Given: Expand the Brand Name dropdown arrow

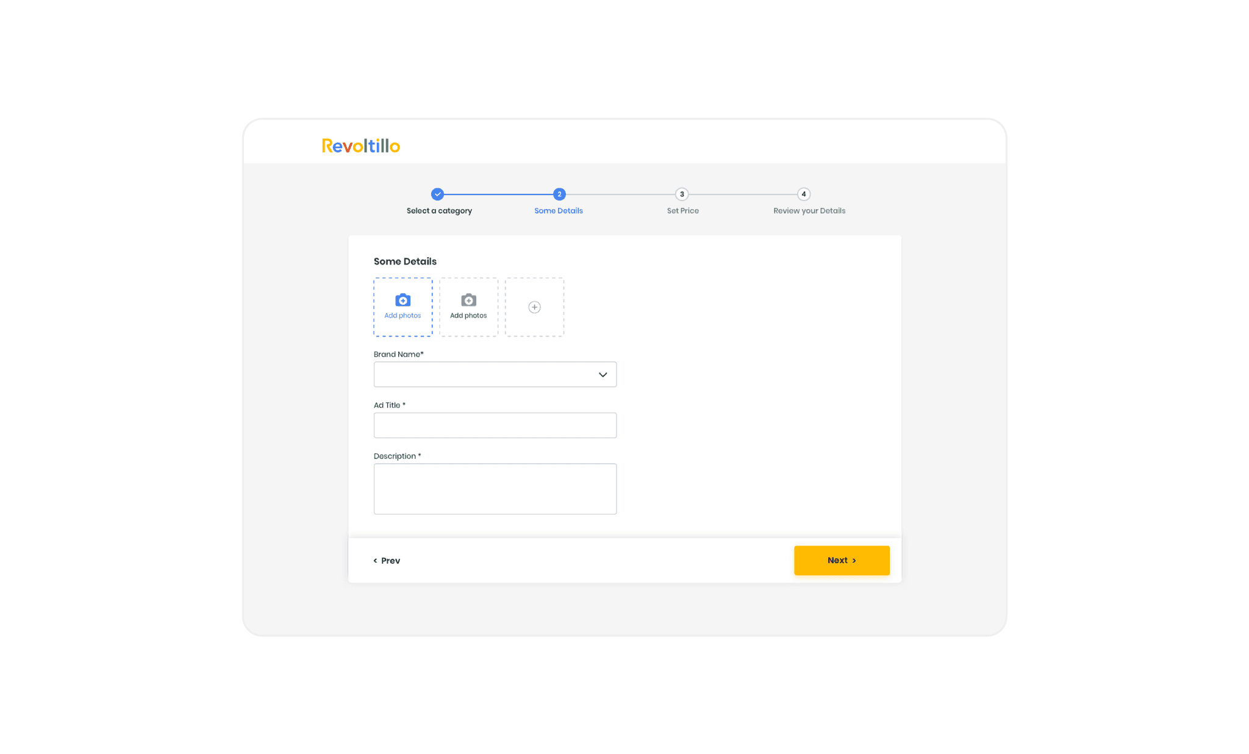Looking at the screenshot, I should [603, 375].
